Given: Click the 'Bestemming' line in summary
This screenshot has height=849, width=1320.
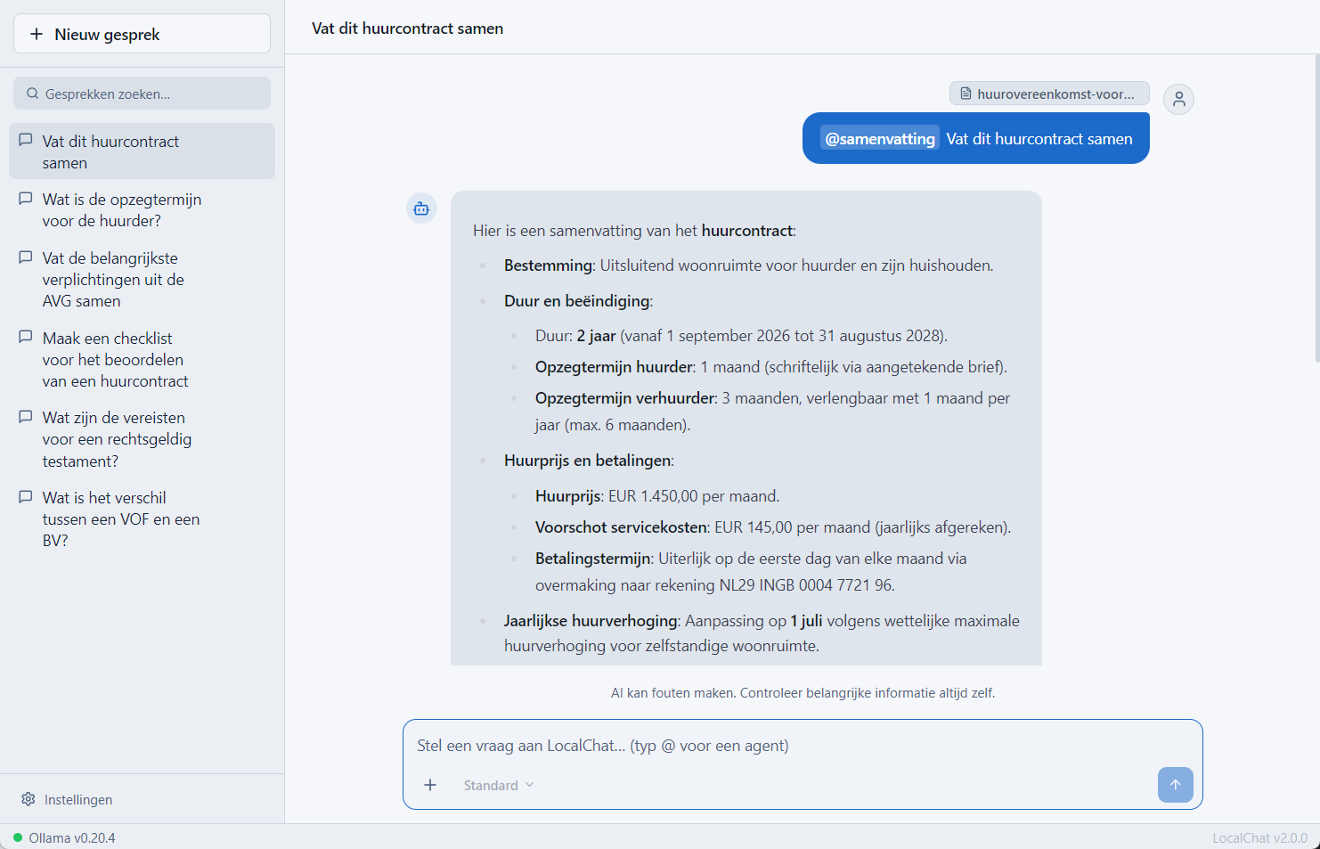Looking at the screenshot, I should pyautogui.click(x=748, y=265).
